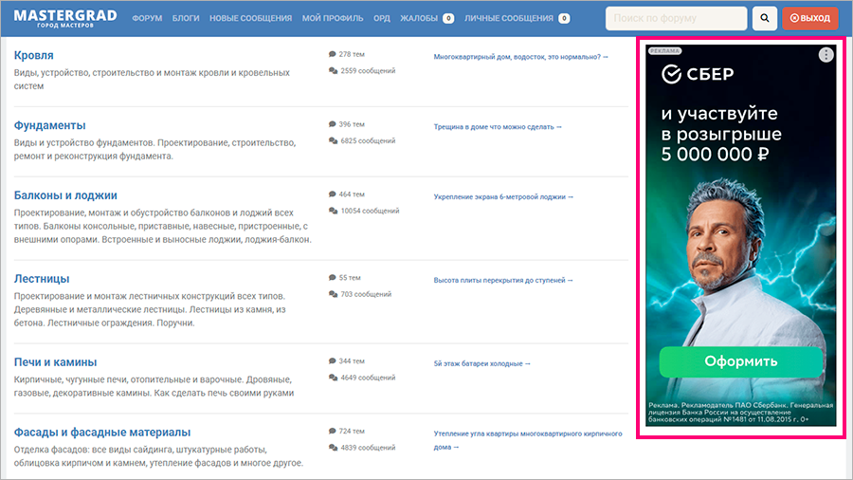
Task: Click the topics icon beside 724 тем
Action: tap(332, 431)
